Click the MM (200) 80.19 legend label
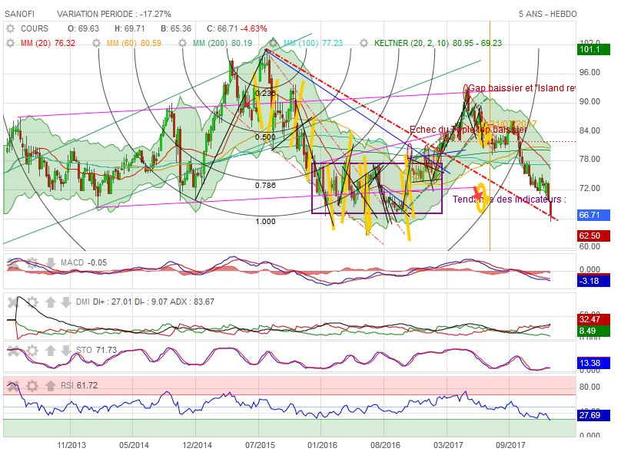Image resolution: width=621 pixels, height=455 pixels. coord(223,43)
